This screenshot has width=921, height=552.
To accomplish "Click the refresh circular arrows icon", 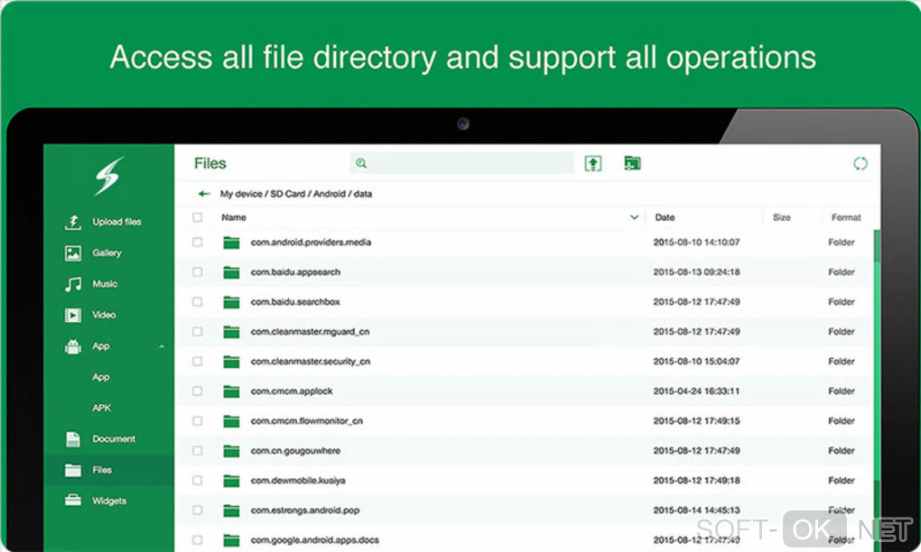I will coord(860,163).
